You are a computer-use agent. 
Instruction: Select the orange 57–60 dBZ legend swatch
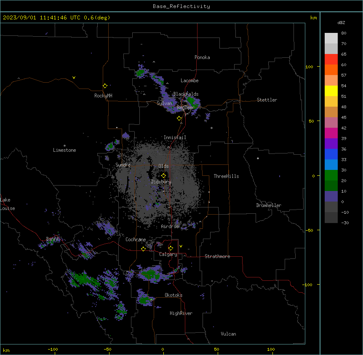[x=331, y=70]
